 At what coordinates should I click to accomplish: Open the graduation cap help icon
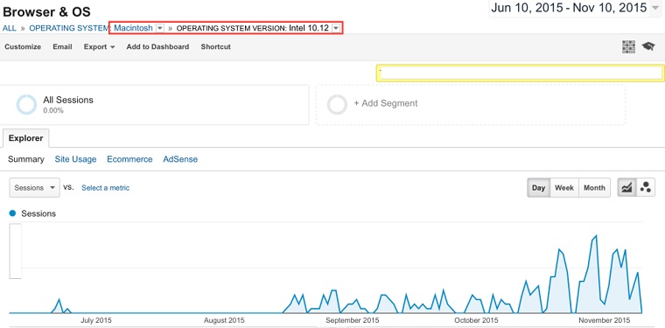[x=648, y=46]
